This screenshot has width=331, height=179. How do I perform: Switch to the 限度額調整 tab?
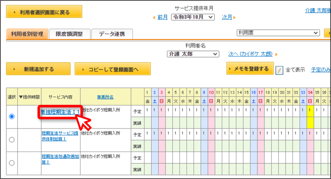click(69, 34)
